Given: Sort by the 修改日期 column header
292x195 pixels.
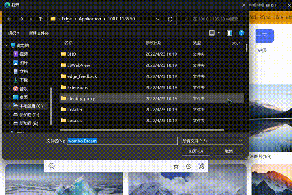Looking at the screenshot, I should (153, 43).
